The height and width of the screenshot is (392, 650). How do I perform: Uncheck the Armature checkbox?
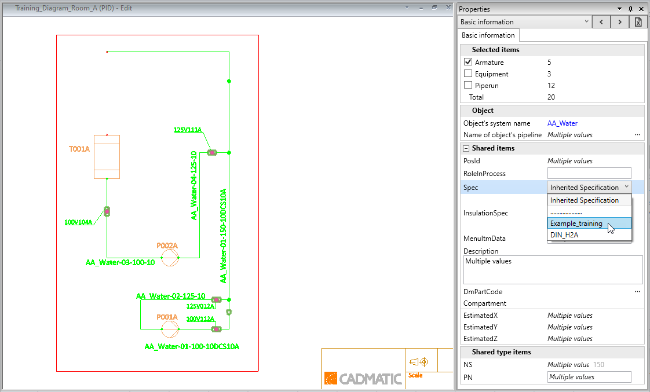(468, 62)
